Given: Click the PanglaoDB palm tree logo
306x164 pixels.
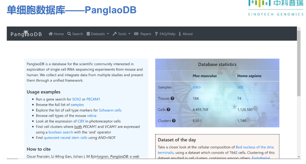Looking at the screenshot, I should [26, 34].
